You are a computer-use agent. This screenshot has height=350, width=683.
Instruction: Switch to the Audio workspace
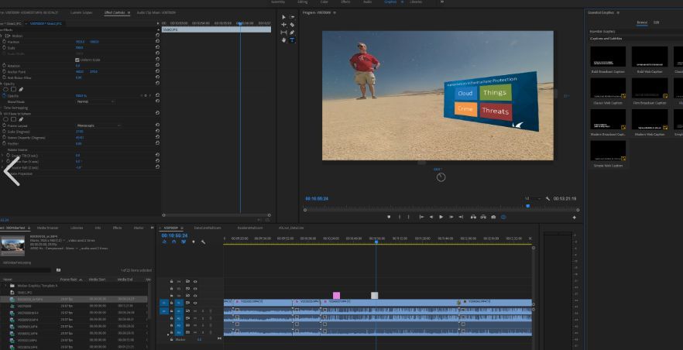[x=368, y=2]
